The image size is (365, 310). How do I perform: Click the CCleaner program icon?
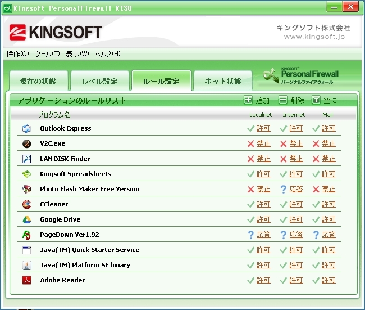[26, 204]
